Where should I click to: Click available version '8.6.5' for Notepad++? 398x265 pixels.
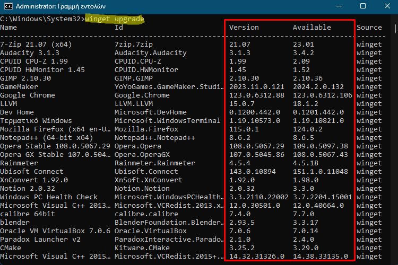point(304,138)
